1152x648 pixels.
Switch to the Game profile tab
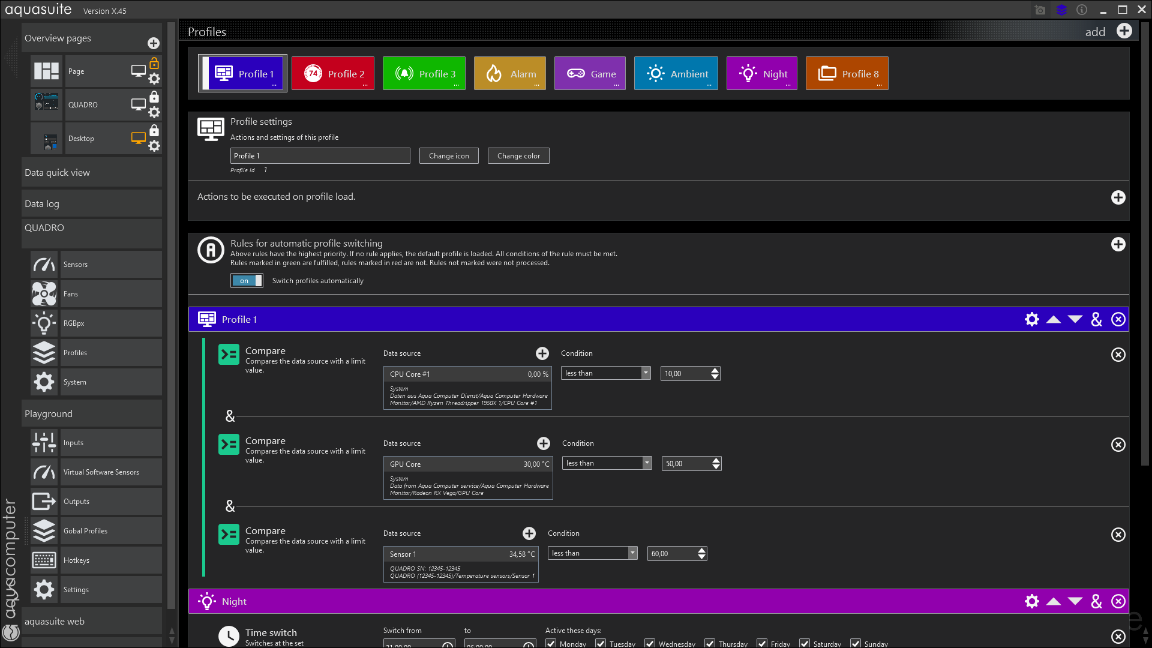tap(590, 74)
